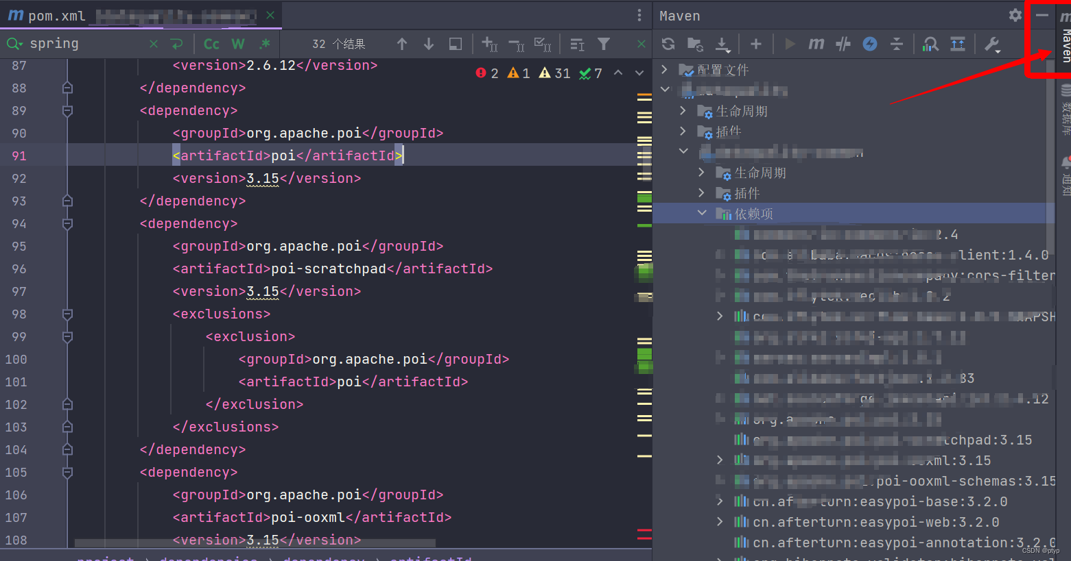Toggle fold at line 98 exclusions

tap(67, 314)
